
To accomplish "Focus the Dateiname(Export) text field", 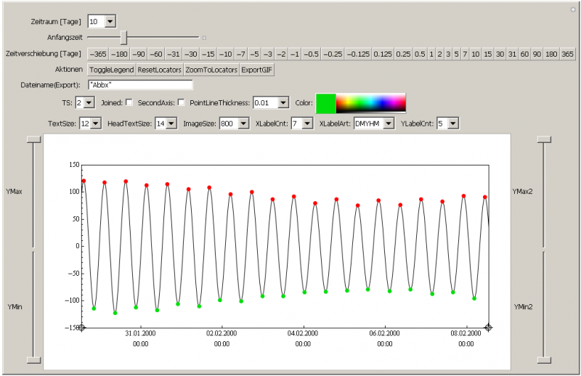I will point(140,85).
